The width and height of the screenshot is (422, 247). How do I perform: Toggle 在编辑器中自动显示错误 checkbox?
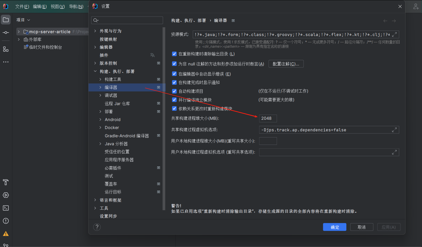[x=174, y=74]
